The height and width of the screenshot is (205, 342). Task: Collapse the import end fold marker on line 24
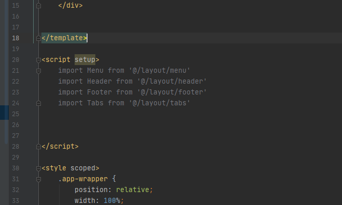(39, 103)
